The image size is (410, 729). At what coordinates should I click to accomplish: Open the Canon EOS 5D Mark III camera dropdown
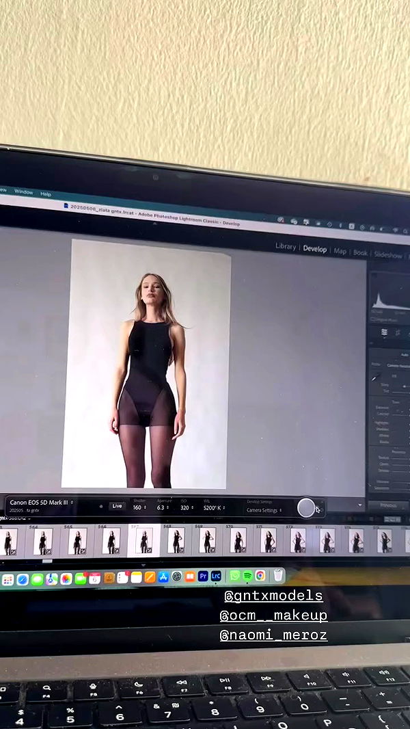(x=41, y=503)
